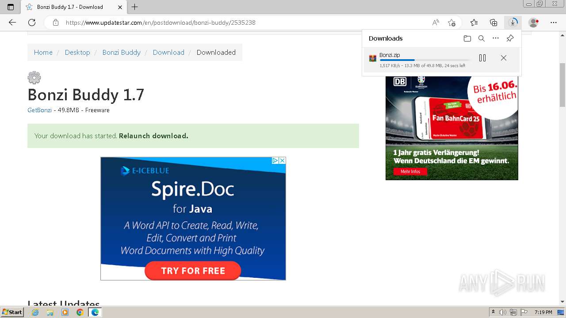Switch to Edge window on taskbar
The height and width of the screenshot is (318, 566).
tap(95, 312)
